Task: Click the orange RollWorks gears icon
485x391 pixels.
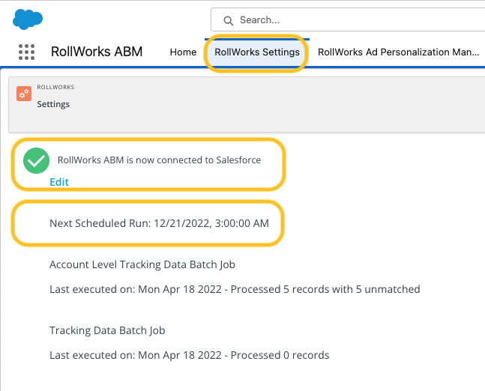Action: tap(24, 94)
